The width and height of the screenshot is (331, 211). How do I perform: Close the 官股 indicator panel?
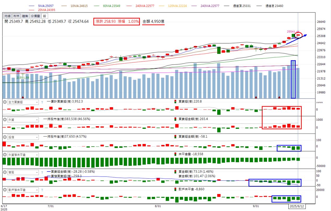pos(5,172)
